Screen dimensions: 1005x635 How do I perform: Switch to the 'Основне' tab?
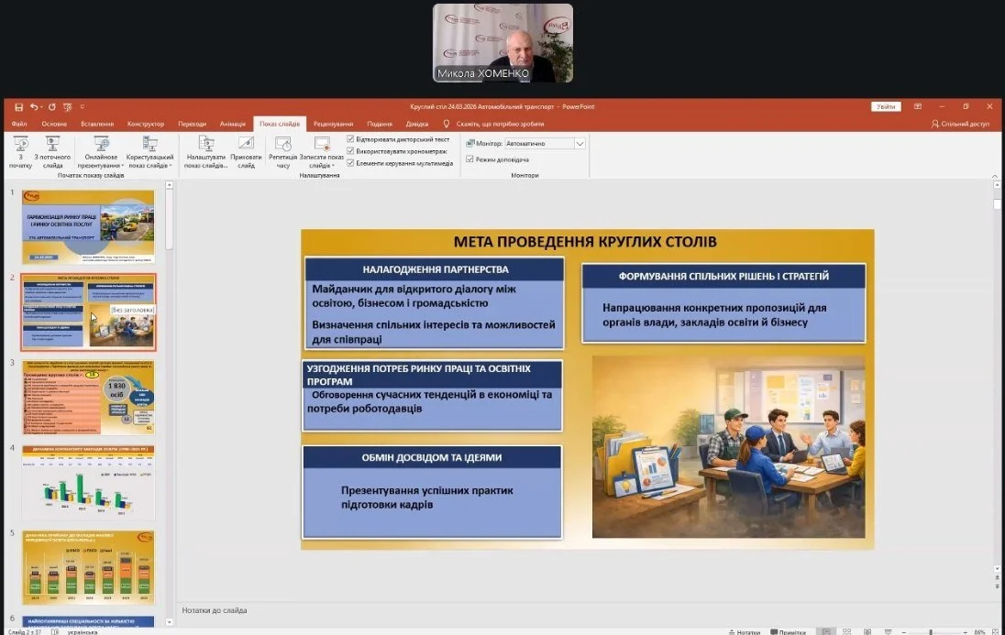pyautogui.click(x=54, y=124)
